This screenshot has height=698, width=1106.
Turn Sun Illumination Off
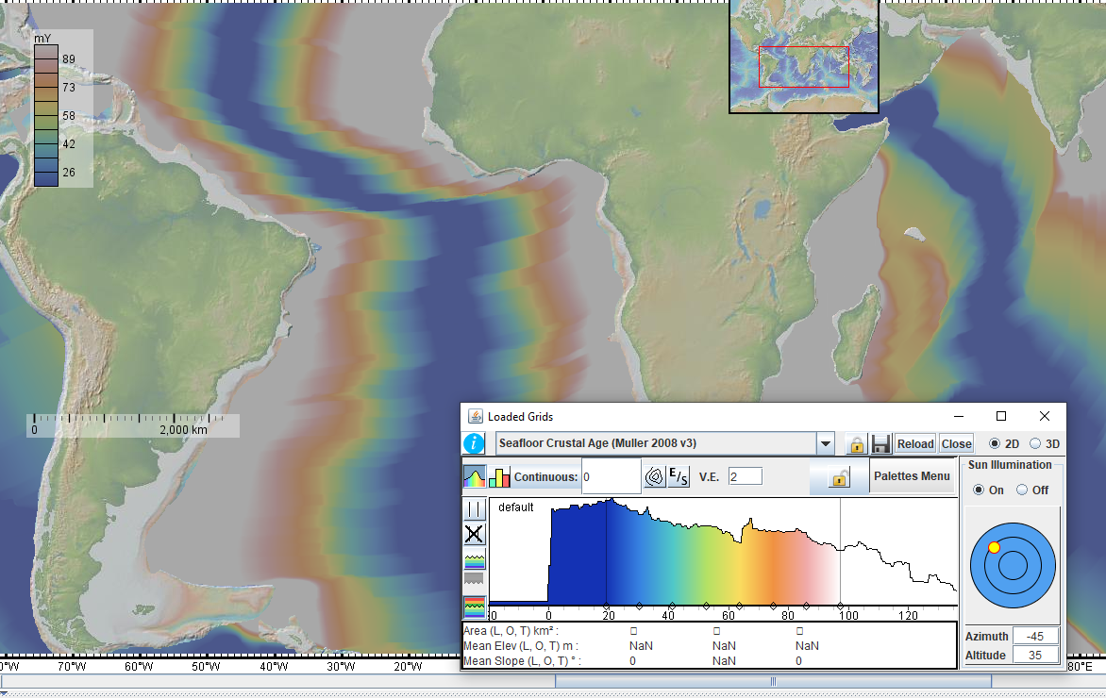point(1022,490)
